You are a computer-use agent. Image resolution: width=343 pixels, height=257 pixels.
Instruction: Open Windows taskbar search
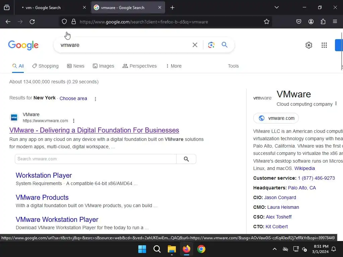pos(157,249)
